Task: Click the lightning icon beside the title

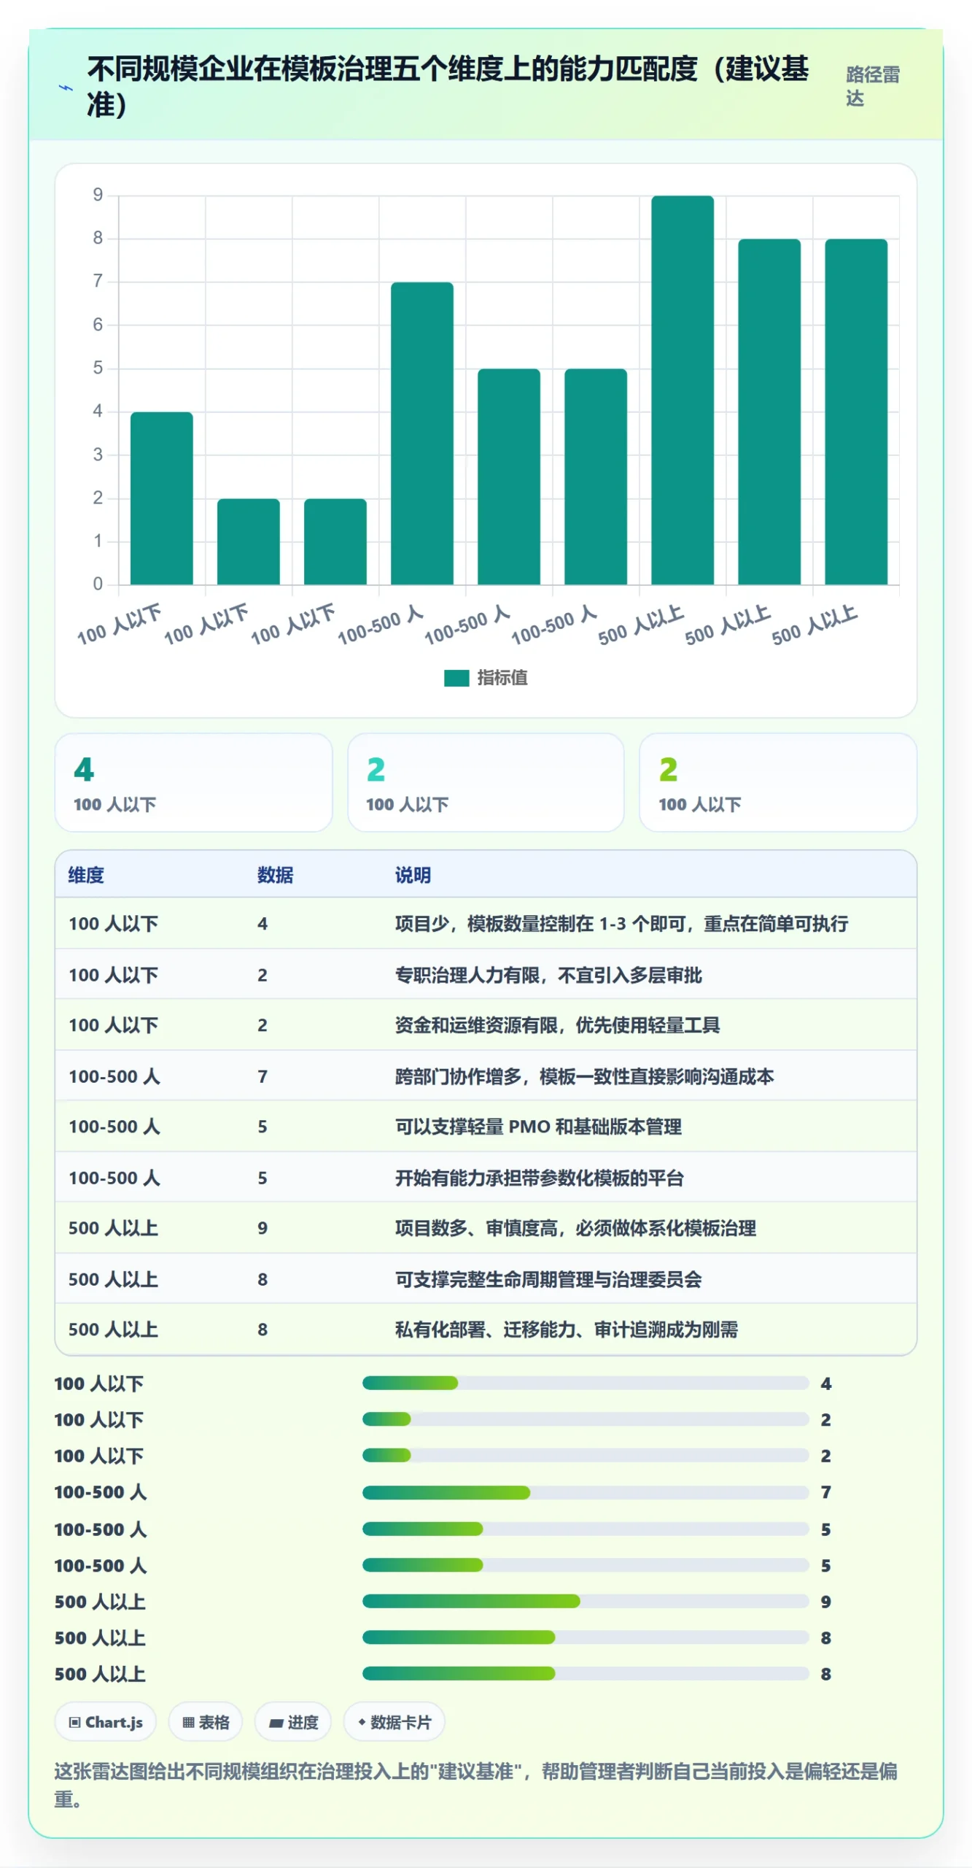Action: pyautogui.click(x=66, y=88)
